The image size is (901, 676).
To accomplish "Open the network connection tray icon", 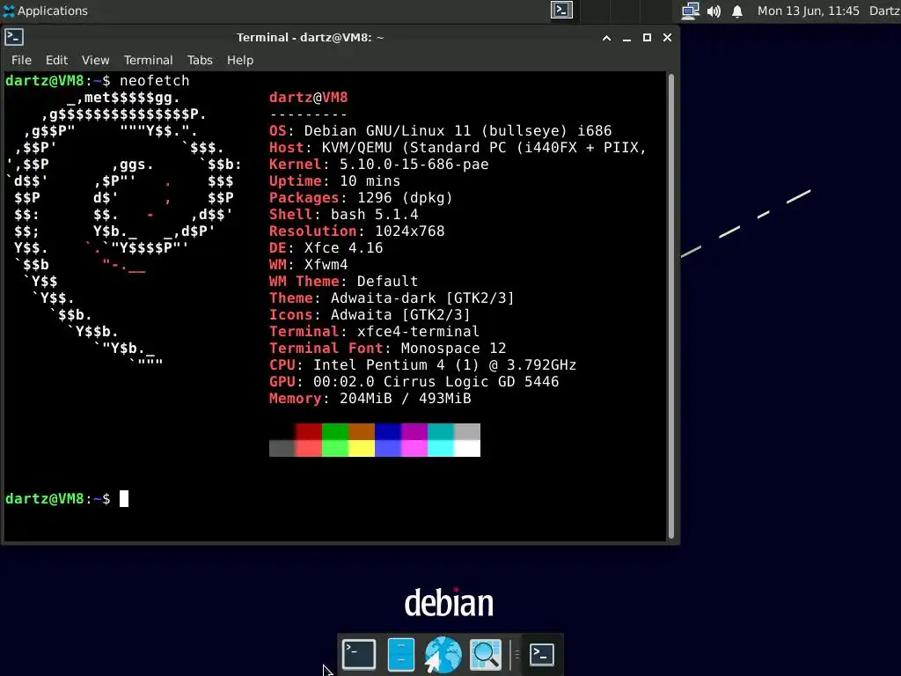I will [x=690, y=11].
